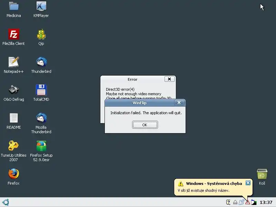Click the red warning triangle tray icon
The height and width of the screenshot is (207, 276).
tap(248, 203)
